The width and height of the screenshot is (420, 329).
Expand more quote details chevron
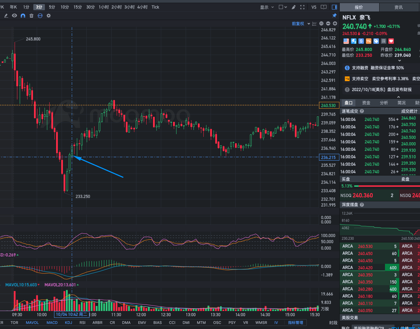tap(400, 61)
